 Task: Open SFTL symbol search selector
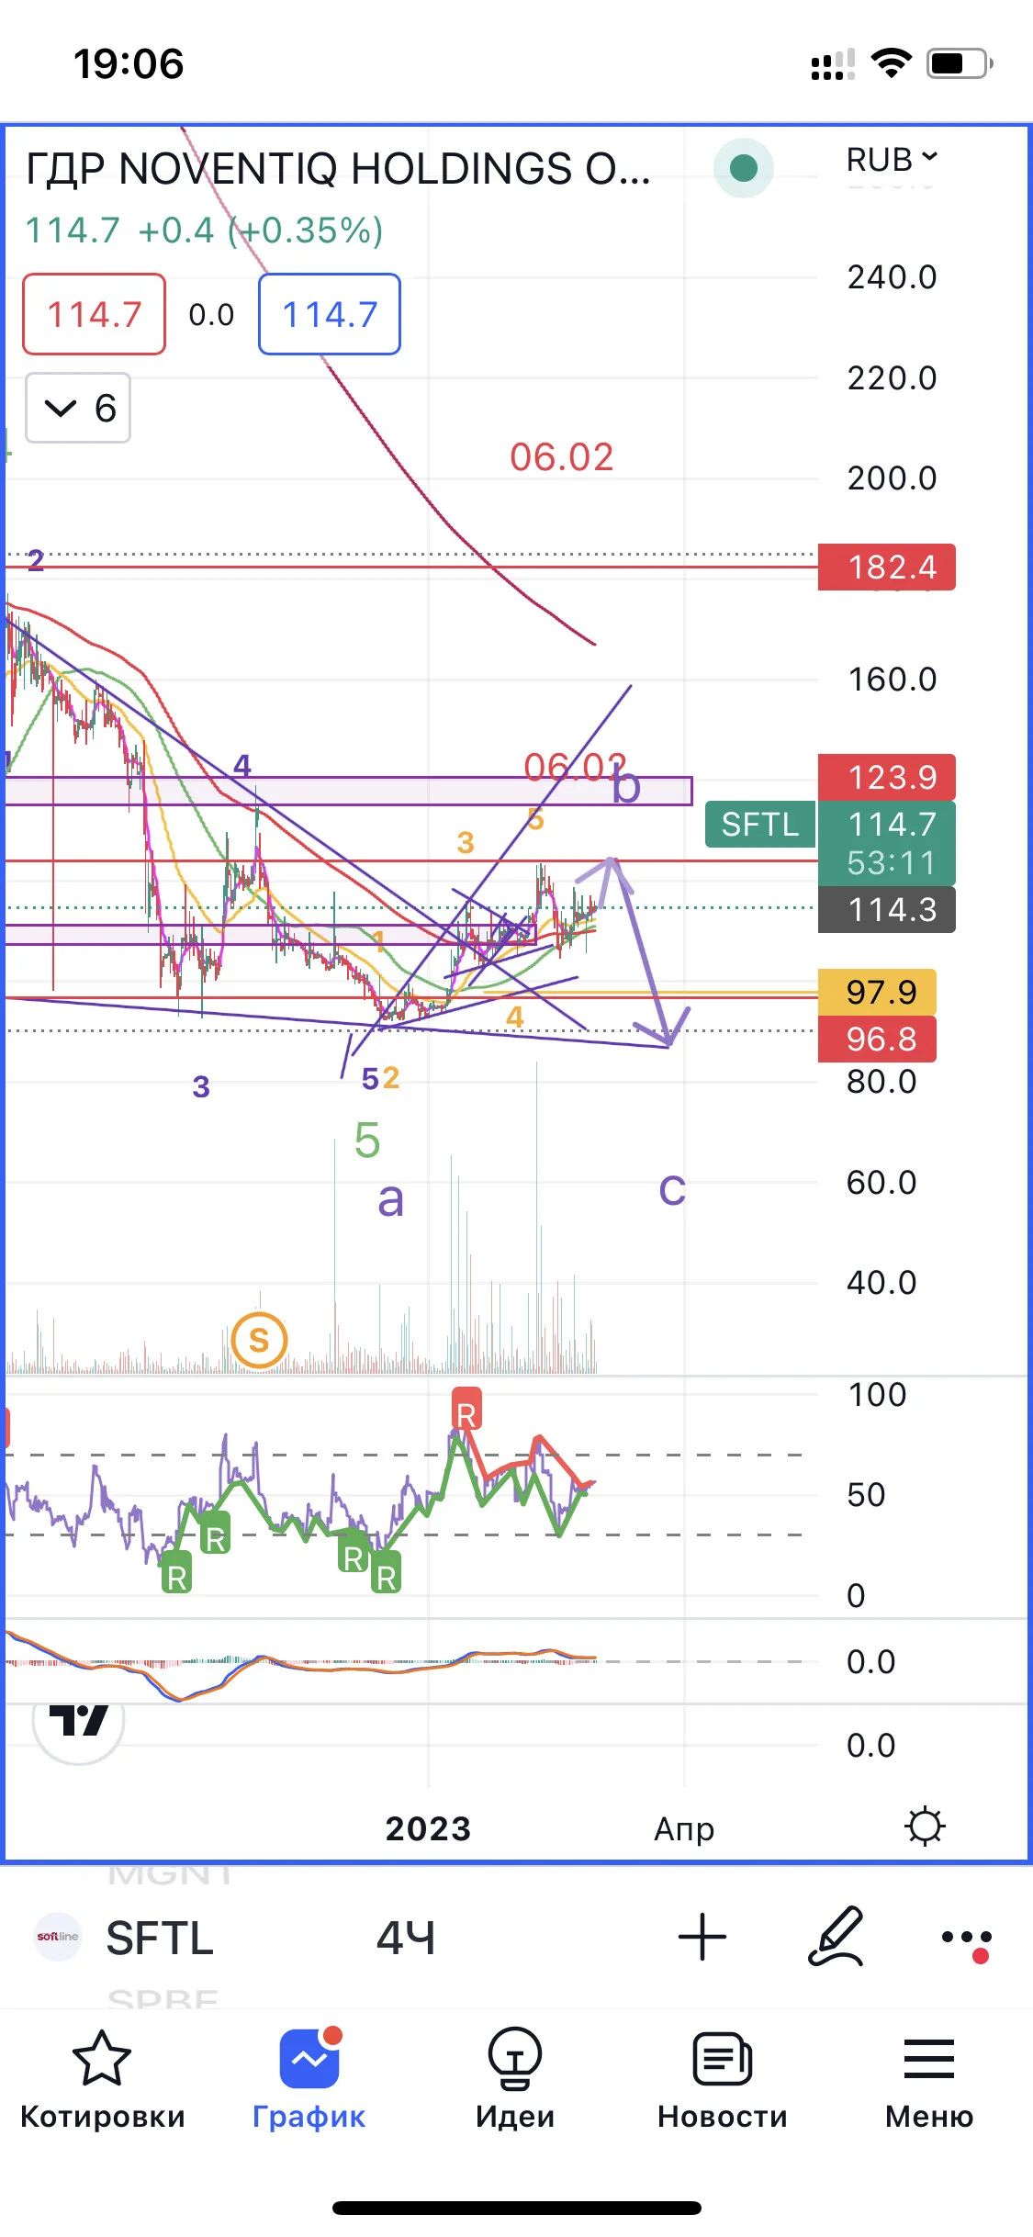pyautogui.click(x=160, y=1938)
